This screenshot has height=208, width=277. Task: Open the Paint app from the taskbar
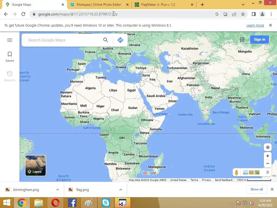coord(89,203)
